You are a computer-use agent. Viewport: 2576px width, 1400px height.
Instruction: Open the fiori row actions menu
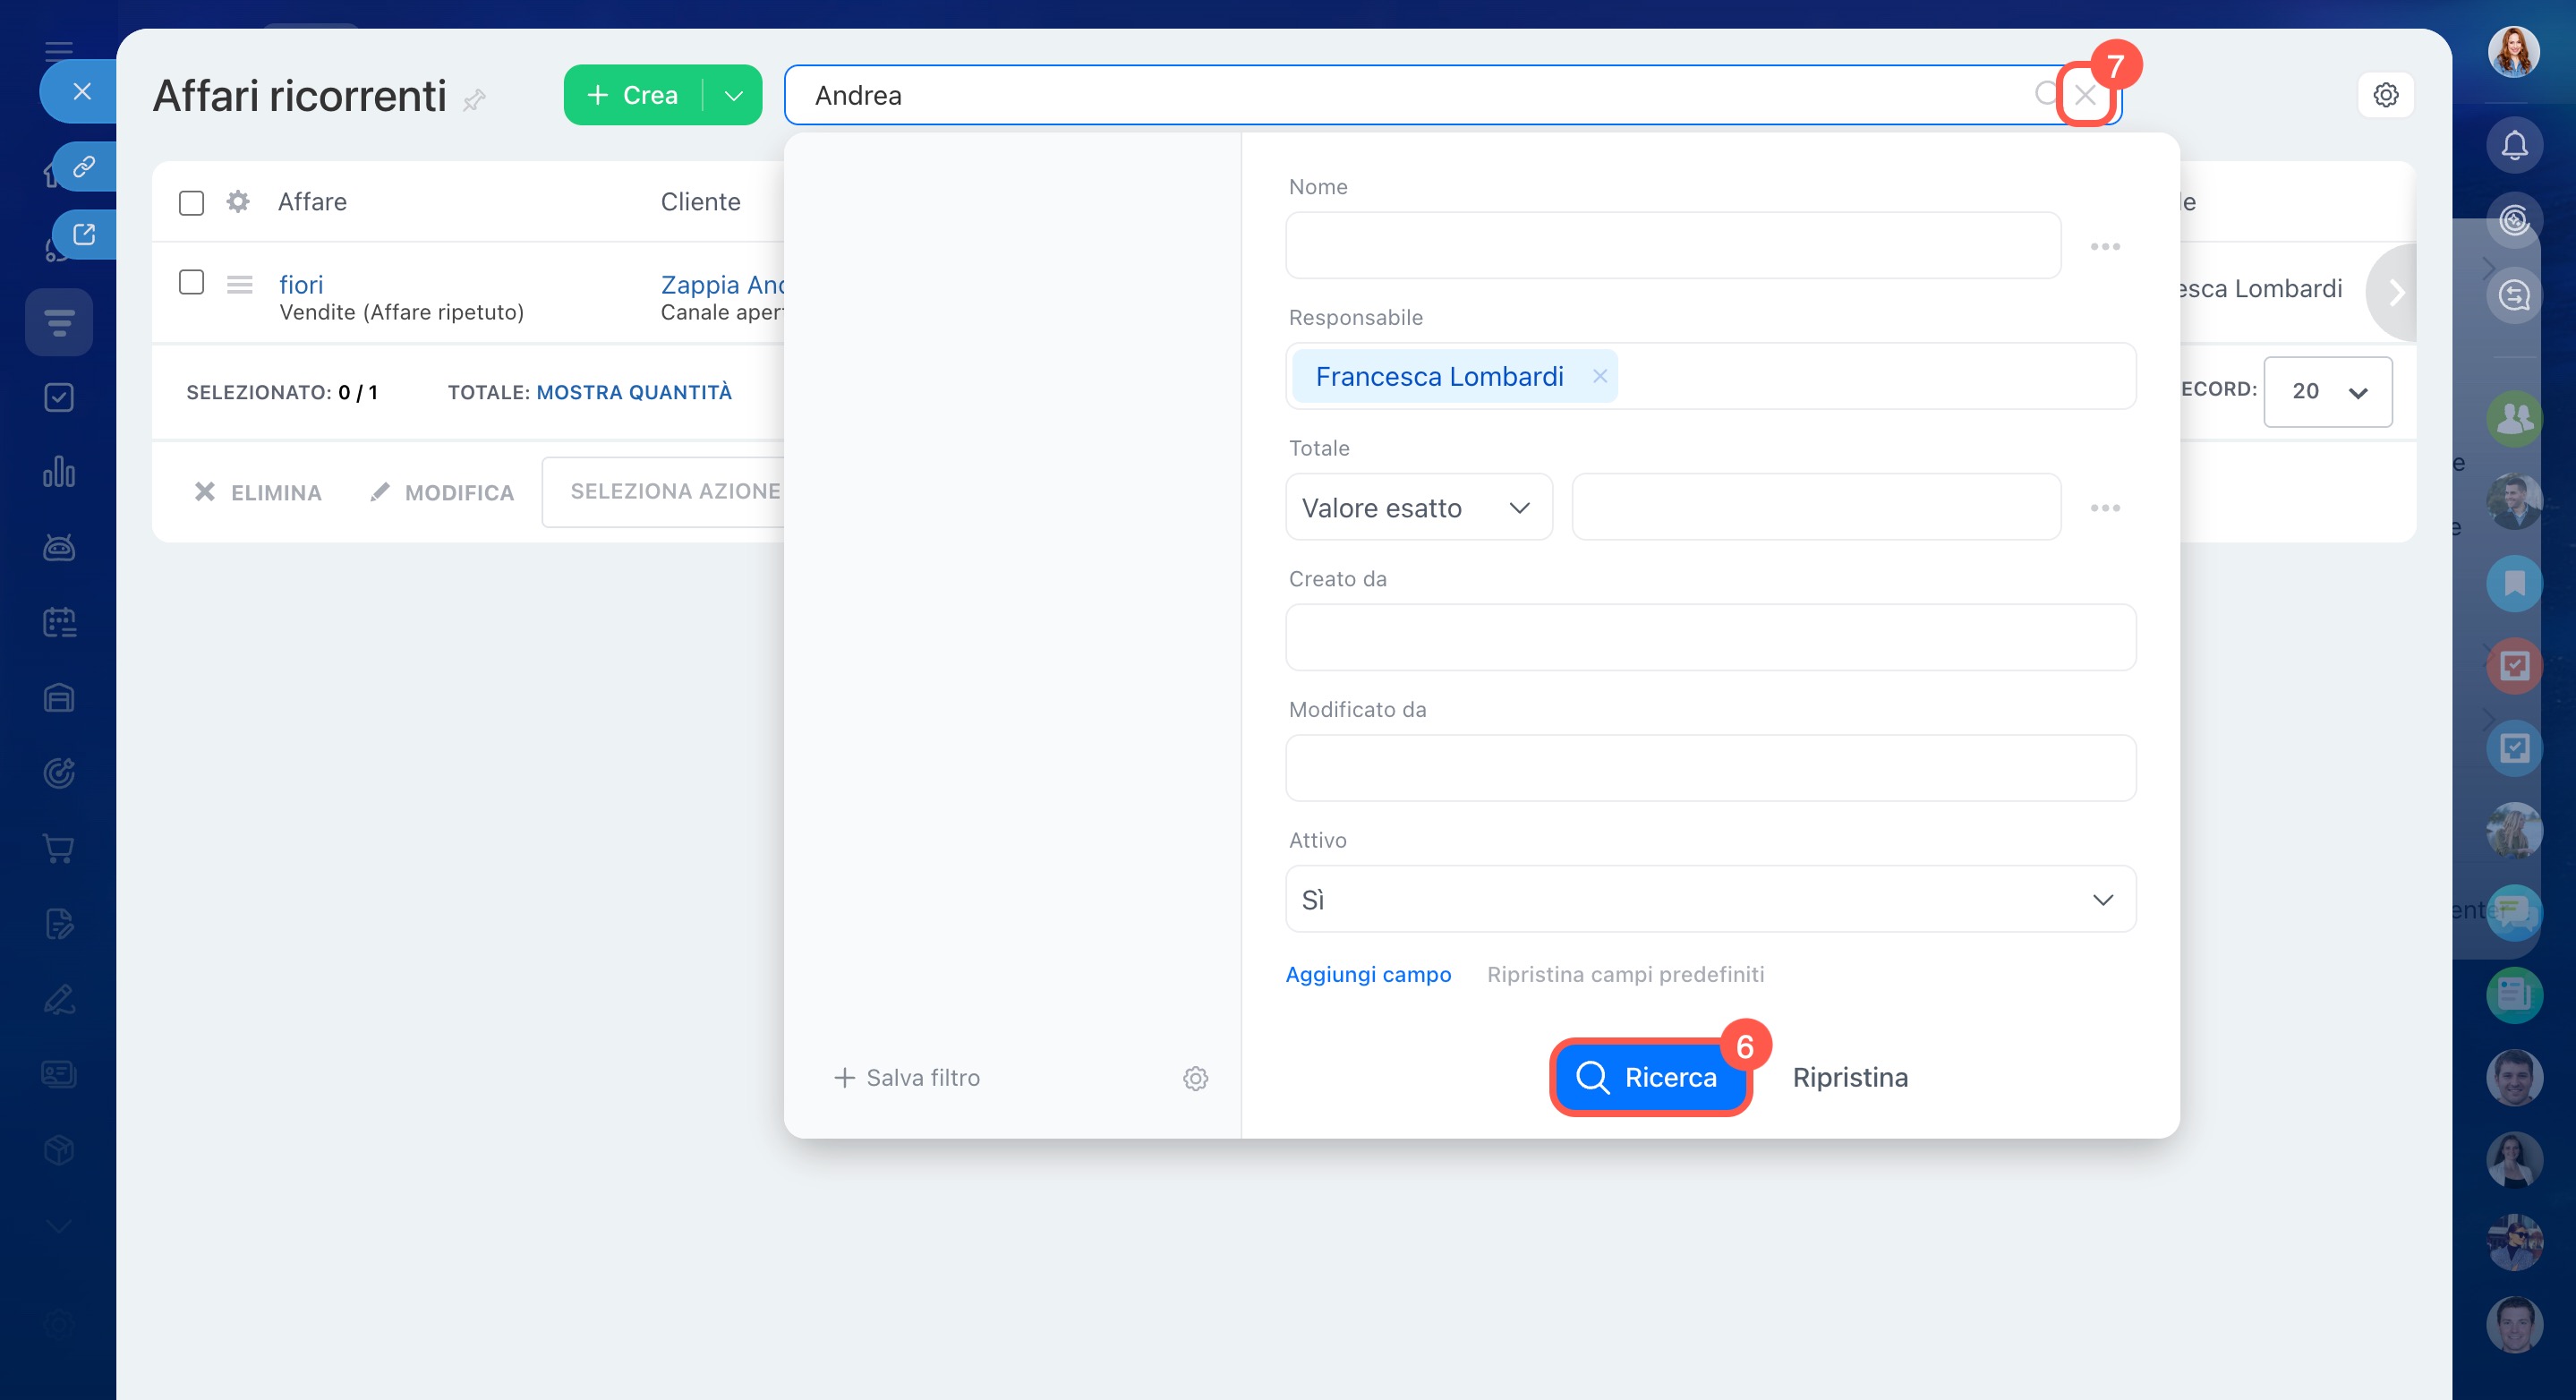coord(239,285)
